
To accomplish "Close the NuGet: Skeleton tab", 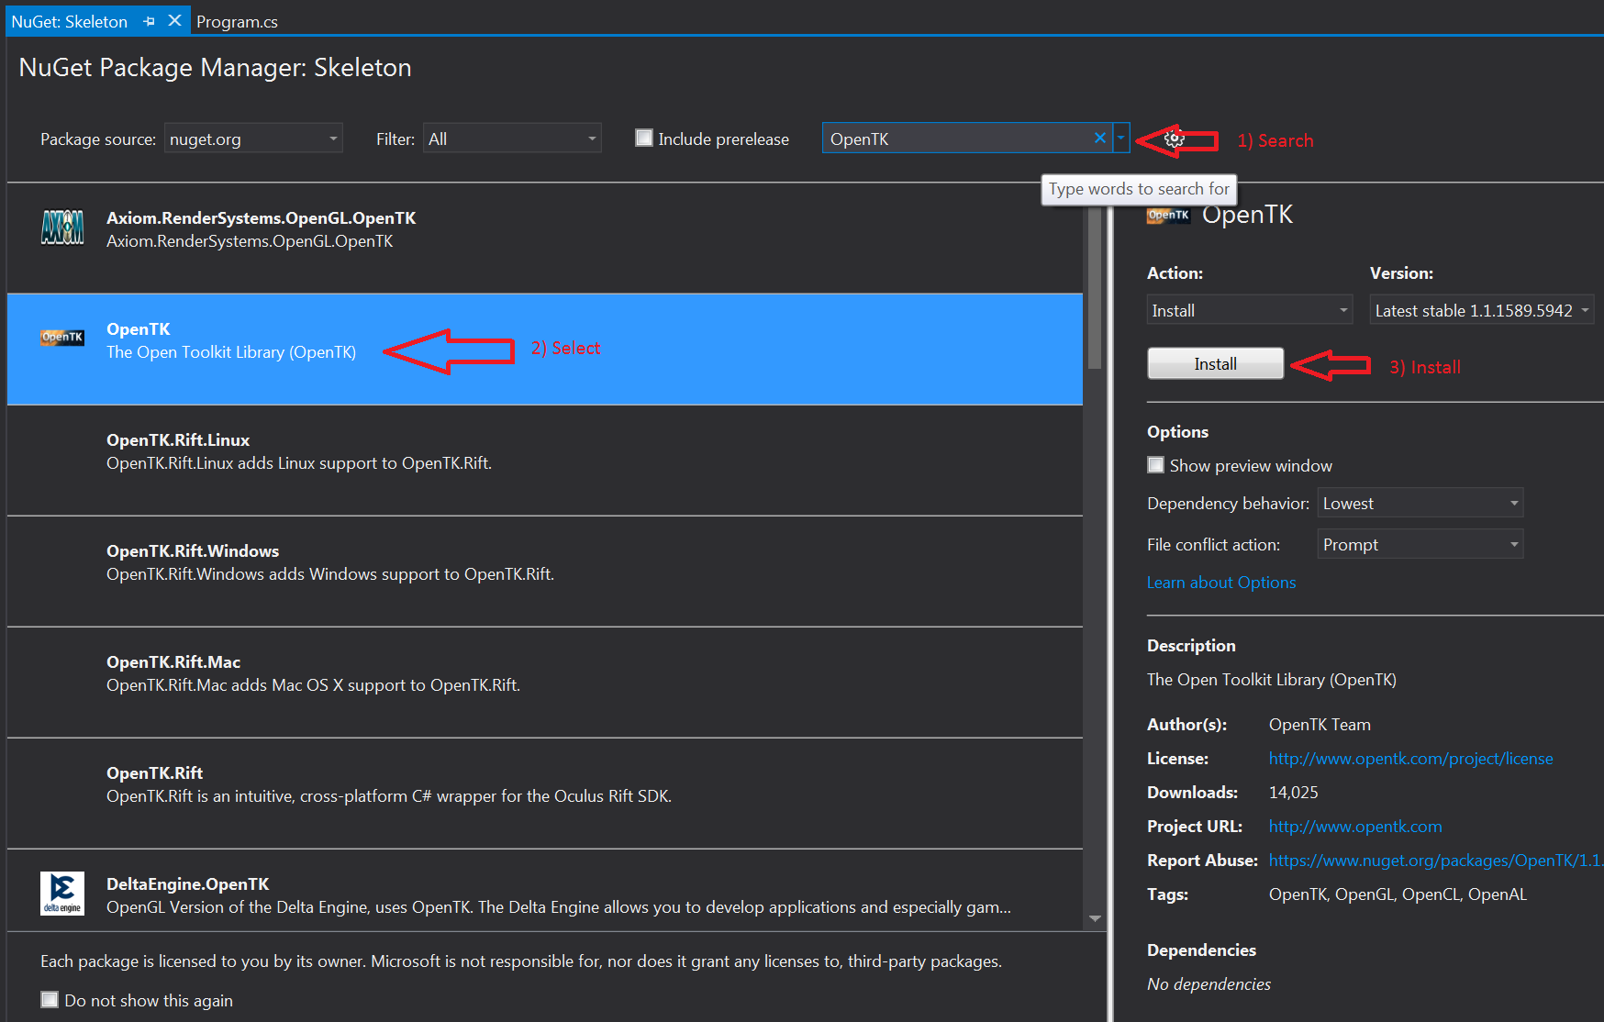I will pos(174,21).
